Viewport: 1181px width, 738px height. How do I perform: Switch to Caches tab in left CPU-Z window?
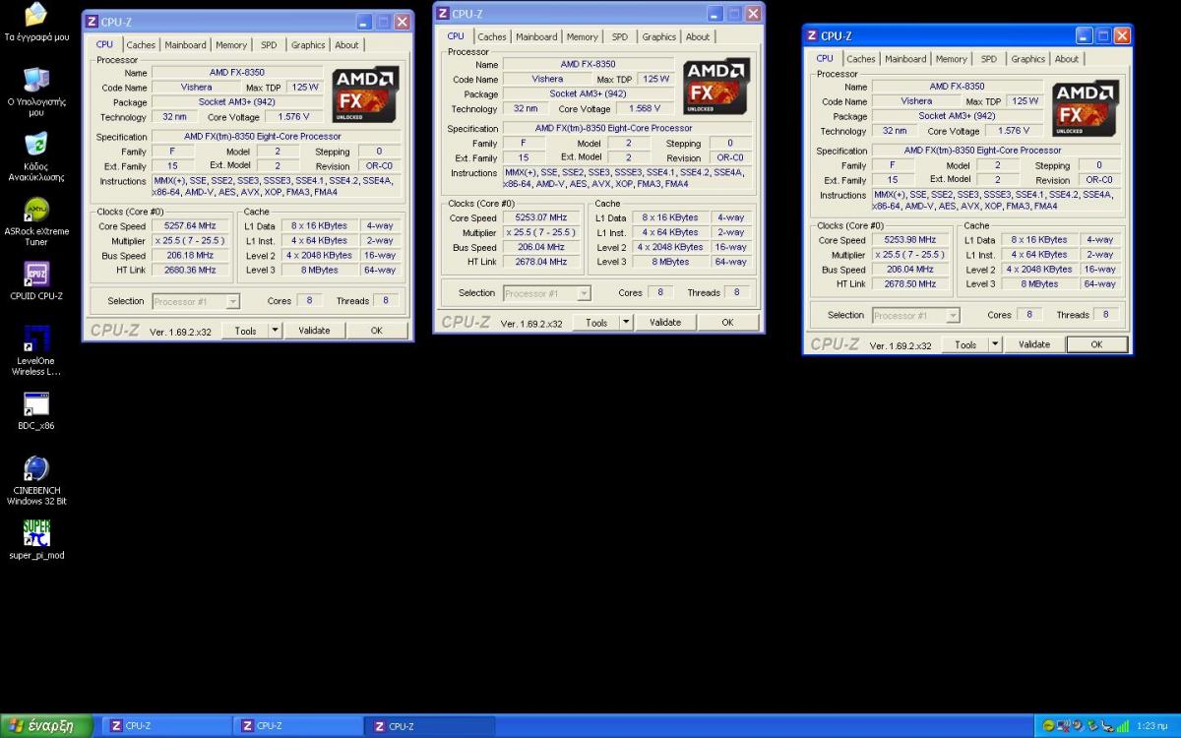[141, 44]
